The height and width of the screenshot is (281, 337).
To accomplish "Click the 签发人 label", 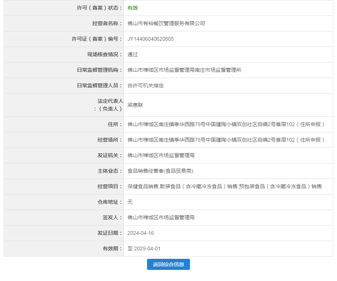I will click(x=112, y=217).
